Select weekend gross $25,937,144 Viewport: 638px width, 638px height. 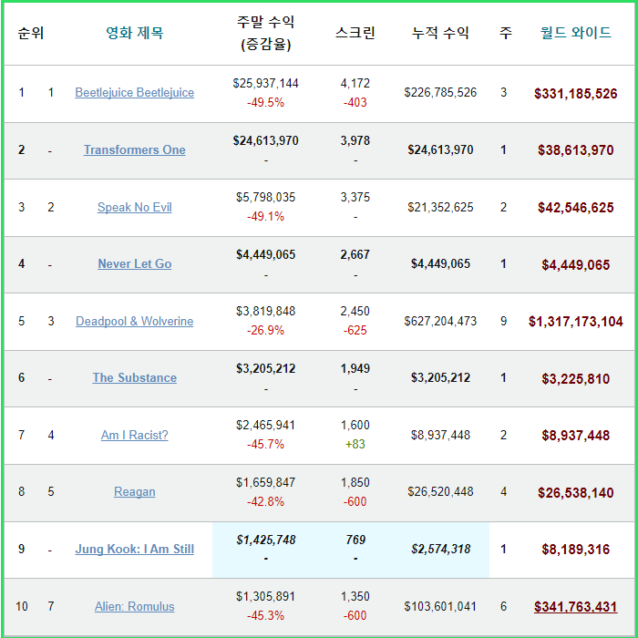coord(266,83)
